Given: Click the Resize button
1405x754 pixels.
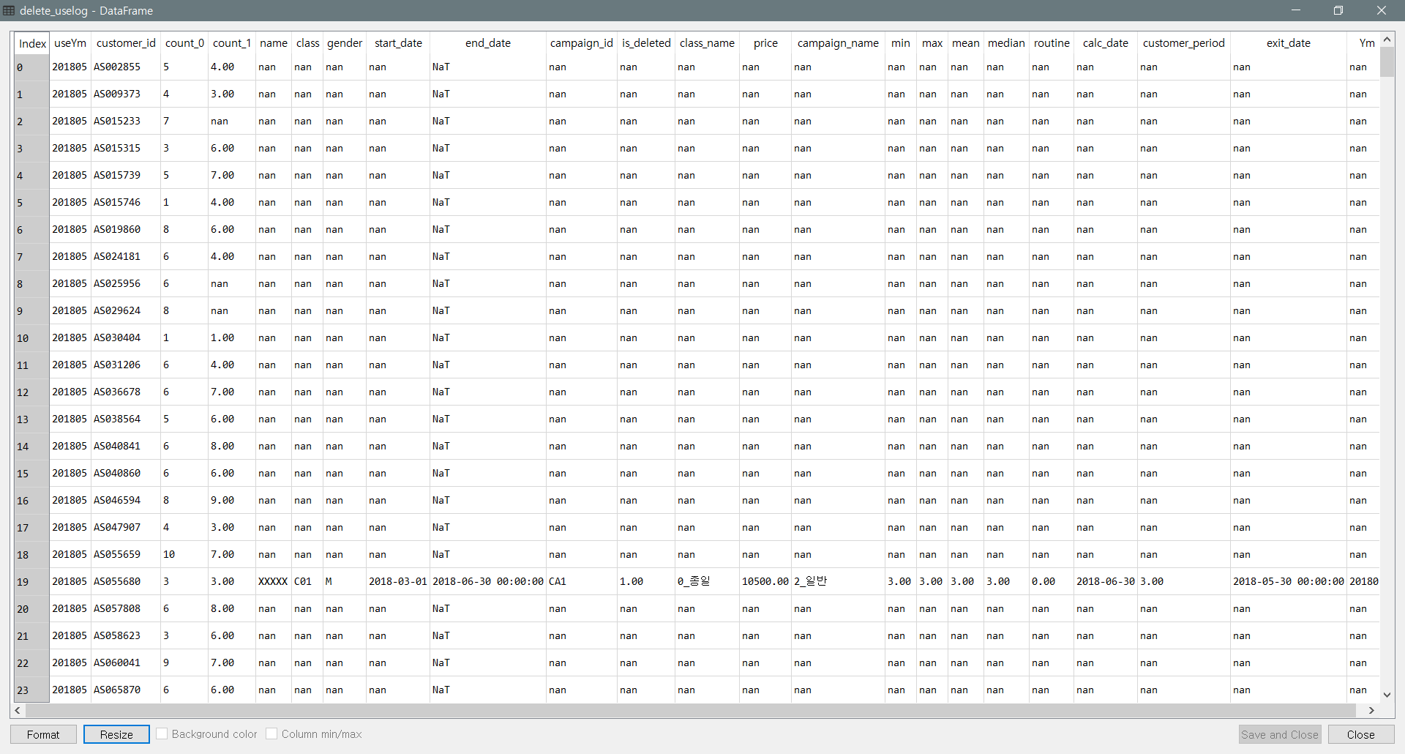Looking at the screenshot, I should 116,734.
